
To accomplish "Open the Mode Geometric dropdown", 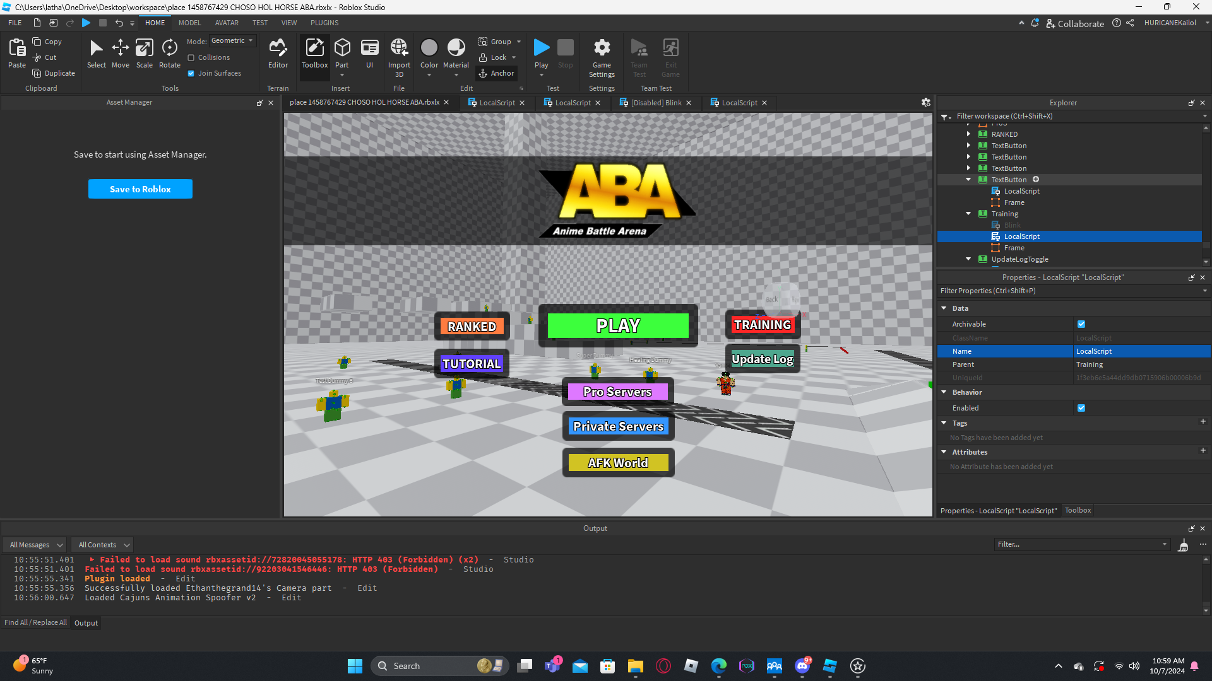I will pyautogui.click(x=232, y=41).
